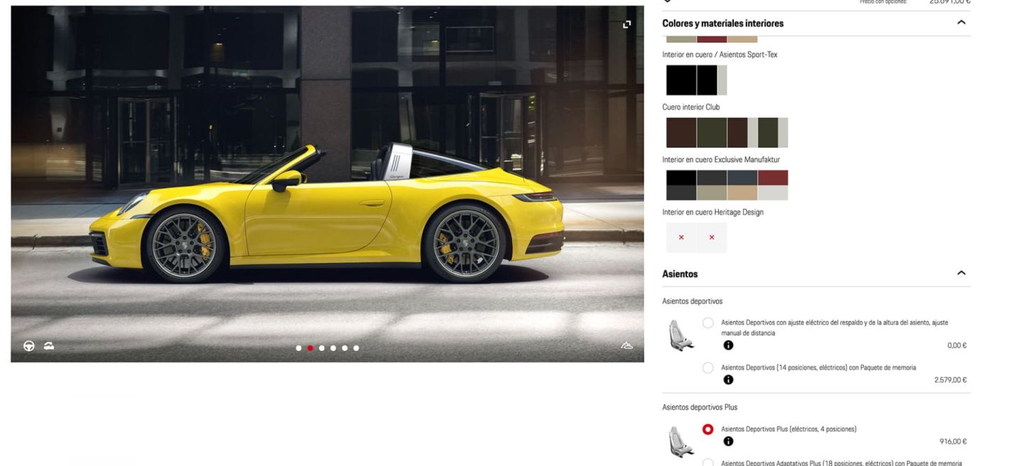Screen dimensions: 1024x466
Task: Pick brown with grey stripe Club swatch
Action: (742, 133)
